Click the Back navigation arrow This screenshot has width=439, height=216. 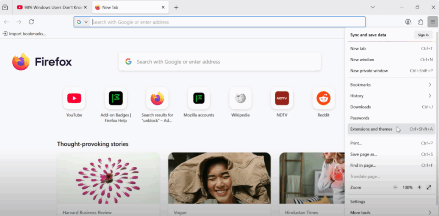[6, 22]
